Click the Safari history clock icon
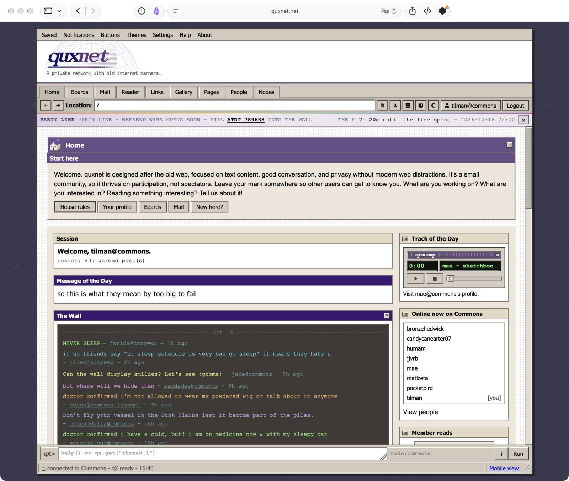569x481 pixels. coord(142,11)
